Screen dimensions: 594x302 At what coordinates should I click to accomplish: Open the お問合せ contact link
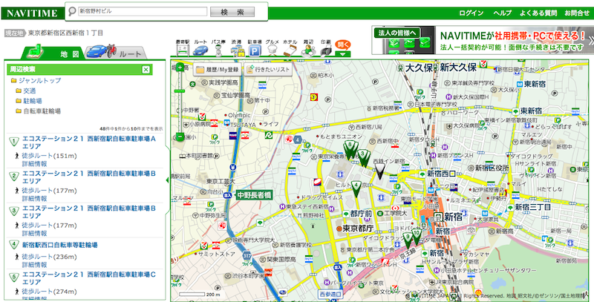pos(577,13)
